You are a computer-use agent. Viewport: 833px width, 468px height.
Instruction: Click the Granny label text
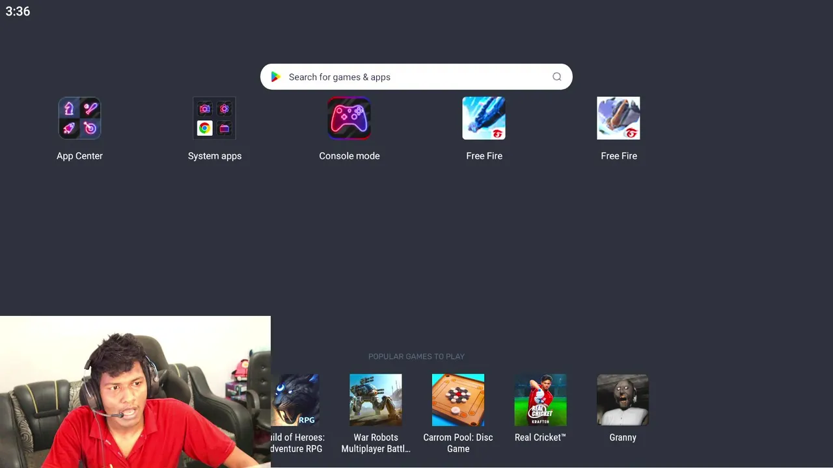(623, 437)
